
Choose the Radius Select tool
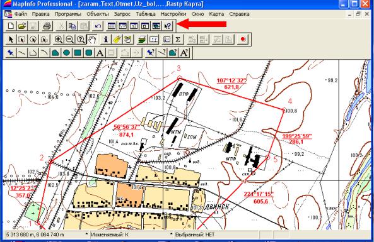(33, 39)
